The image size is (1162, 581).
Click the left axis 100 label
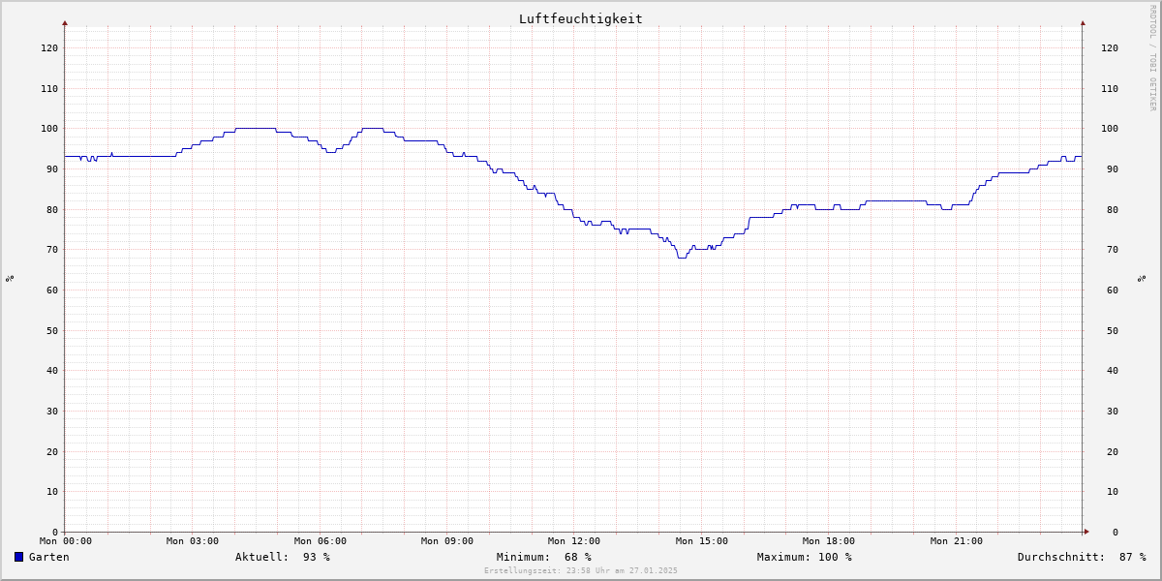pos(49,128)
